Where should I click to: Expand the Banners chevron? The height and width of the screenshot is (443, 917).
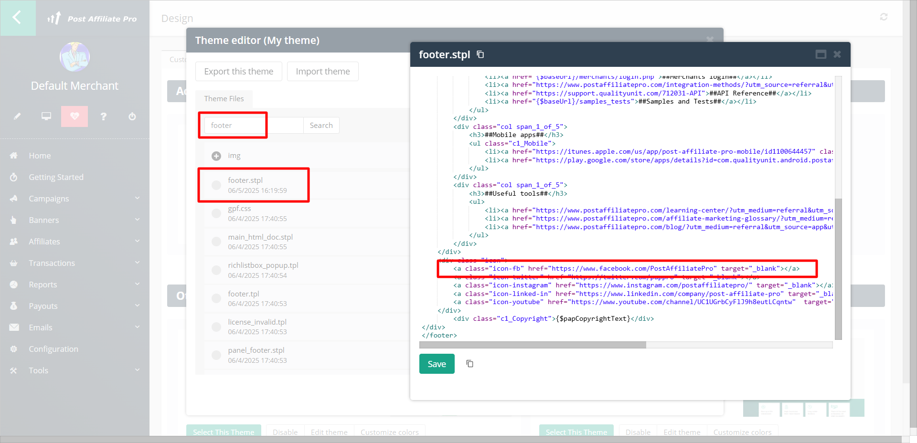(x=137, y=220)
